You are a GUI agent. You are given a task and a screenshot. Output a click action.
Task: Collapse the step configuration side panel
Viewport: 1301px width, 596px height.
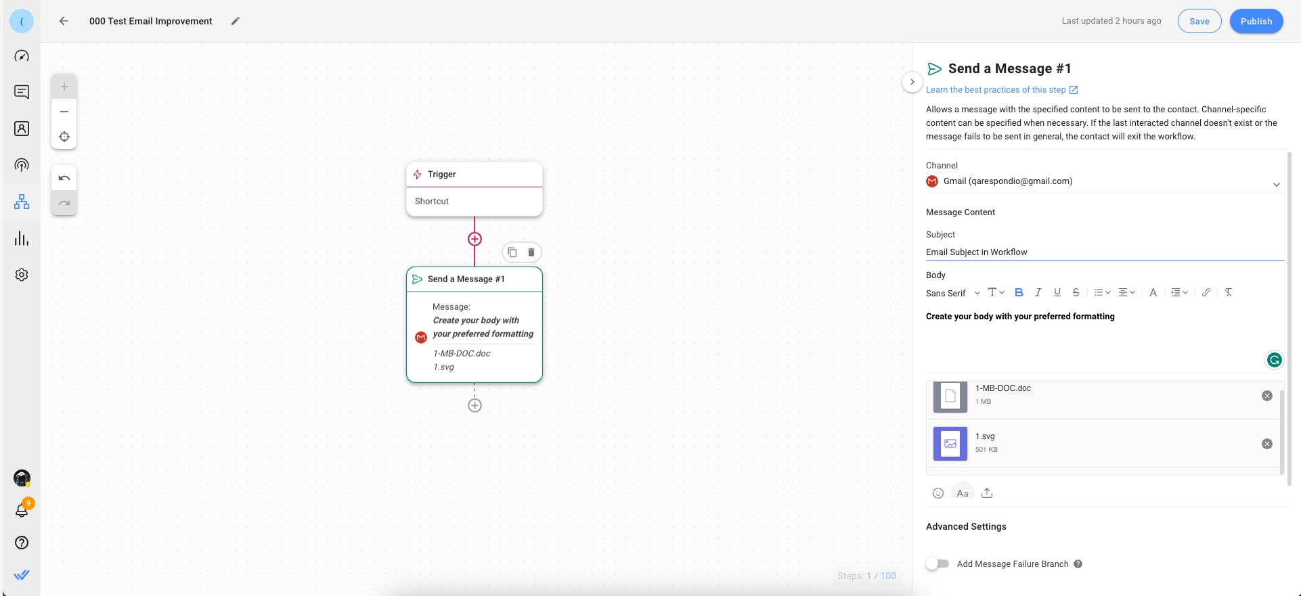912,82
